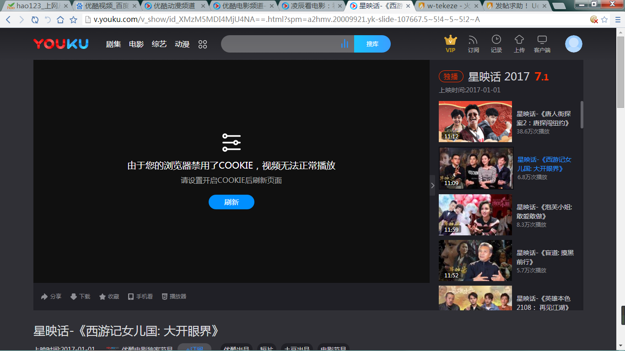Viewport: 625px width, 351px height.
Task: Click the playlist panel vertical scrollbar
Action: point(582,115)
